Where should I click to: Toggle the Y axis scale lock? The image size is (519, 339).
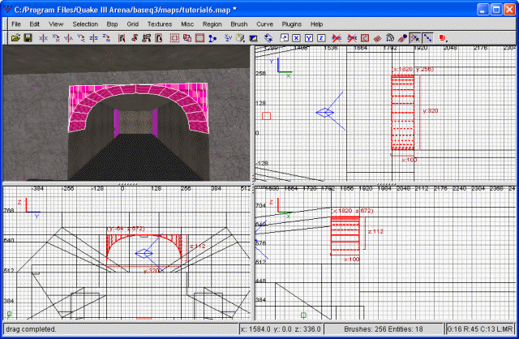309,38
